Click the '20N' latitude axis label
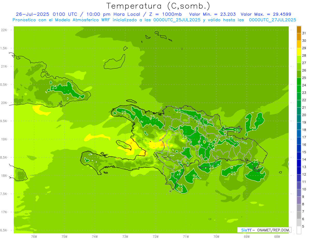 [4, 103]
